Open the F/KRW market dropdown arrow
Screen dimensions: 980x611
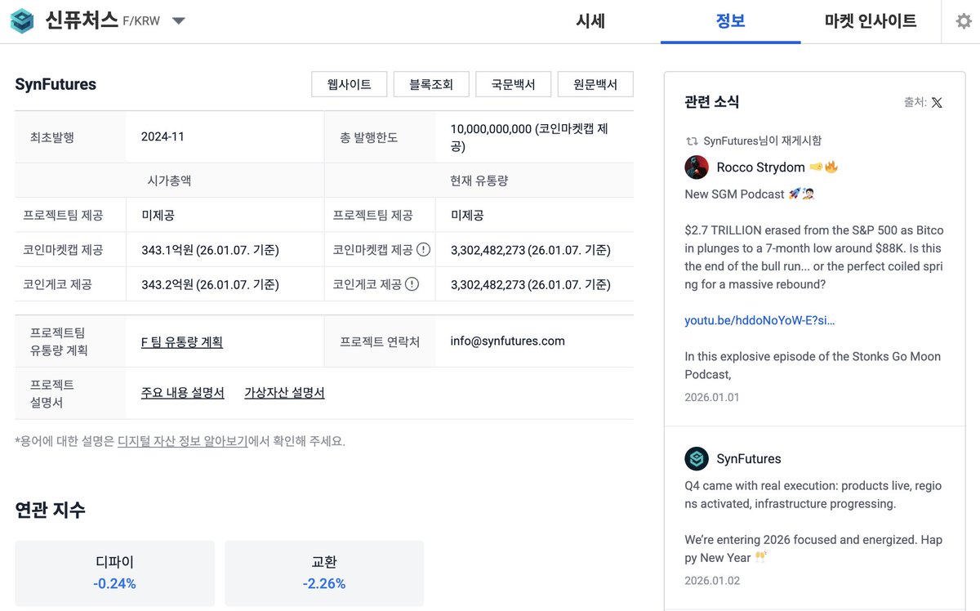click(x=179, y=21)
